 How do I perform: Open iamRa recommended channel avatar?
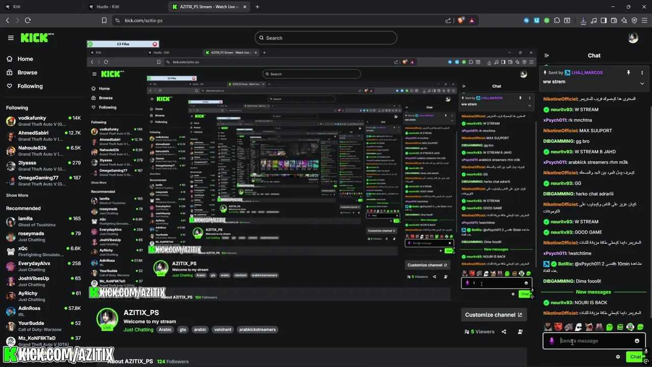[x=11, y=222]
